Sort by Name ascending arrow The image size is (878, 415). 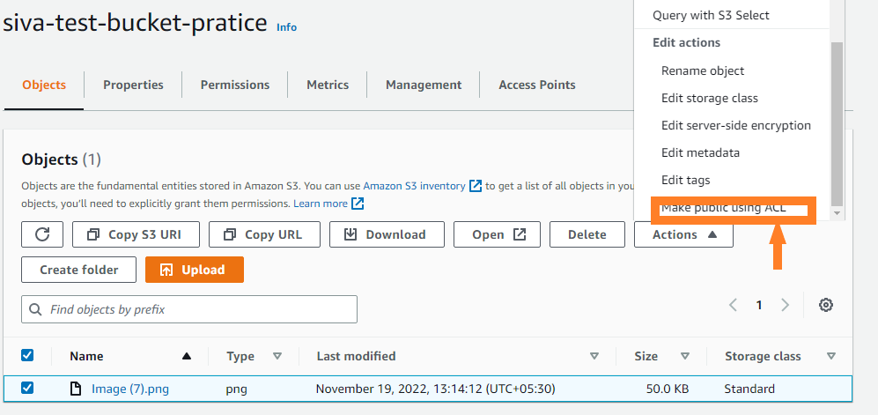pos(187,356)
